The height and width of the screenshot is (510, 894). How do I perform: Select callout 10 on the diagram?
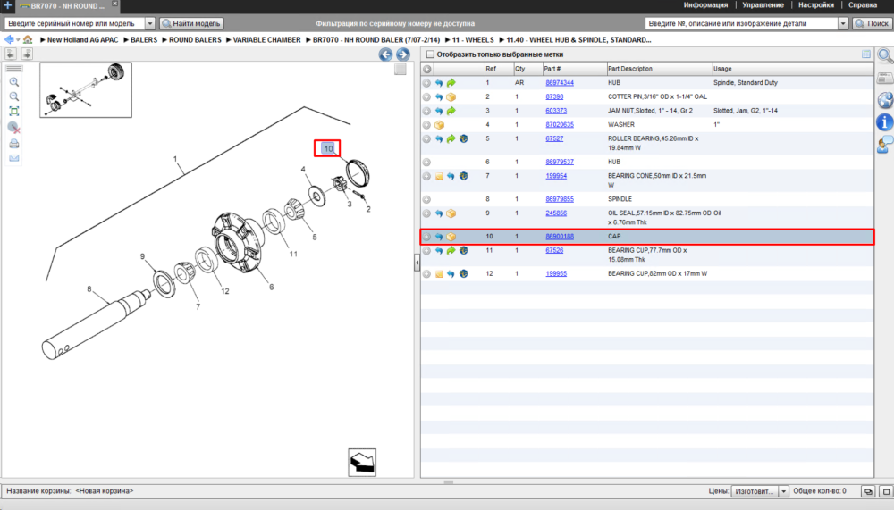pyautogui.click(x=328, y=149)
